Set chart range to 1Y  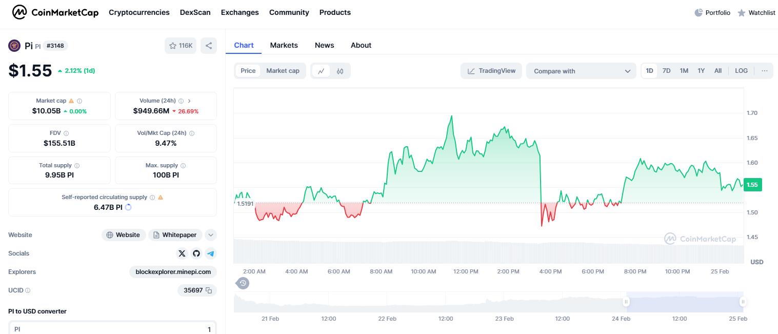click(701, 71)
